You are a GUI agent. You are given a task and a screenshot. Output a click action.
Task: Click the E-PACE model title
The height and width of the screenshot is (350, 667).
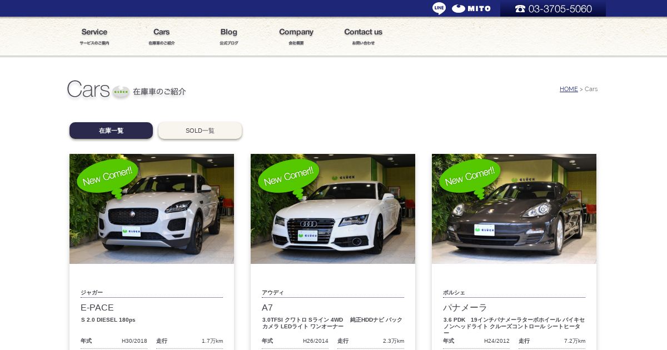click(x=97, y=308)
